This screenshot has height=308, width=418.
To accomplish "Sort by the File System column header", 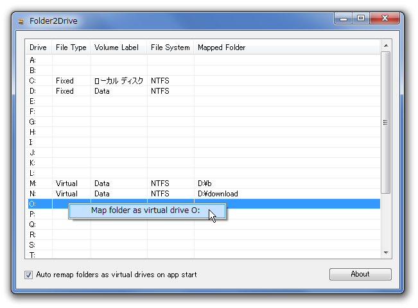I will (x=170, y=47).
